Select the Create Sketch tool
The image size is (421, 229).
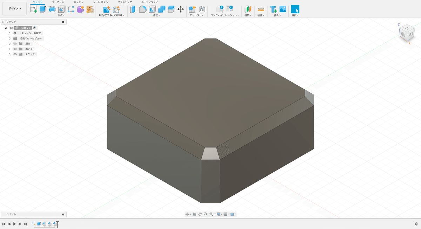33,9
